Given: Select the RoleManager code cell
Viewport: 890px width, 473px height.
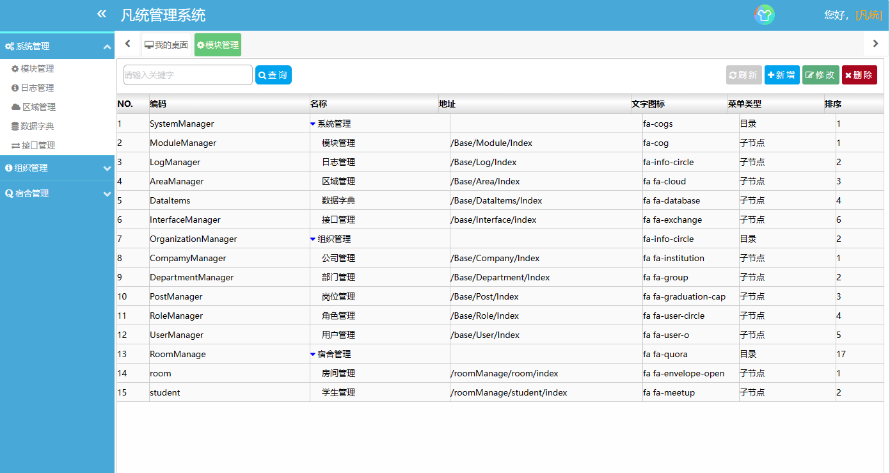Looking at the screenshot, I should (230, 316).
